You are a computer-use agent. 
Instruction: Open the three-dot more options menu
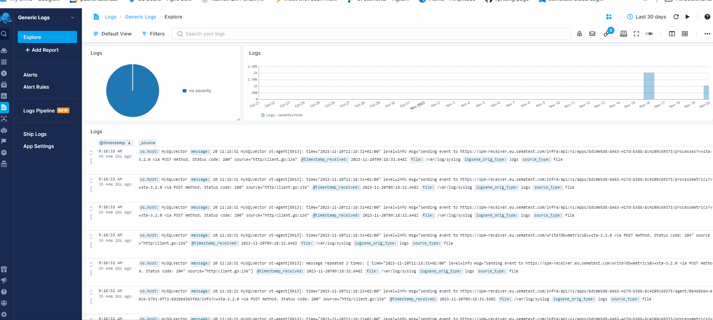pos(707,34)
